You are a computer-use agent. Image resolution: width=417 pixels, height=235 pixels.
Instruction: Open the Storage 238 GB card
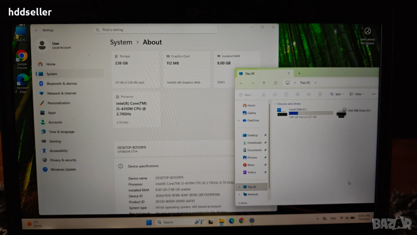[x=135, y=70]
